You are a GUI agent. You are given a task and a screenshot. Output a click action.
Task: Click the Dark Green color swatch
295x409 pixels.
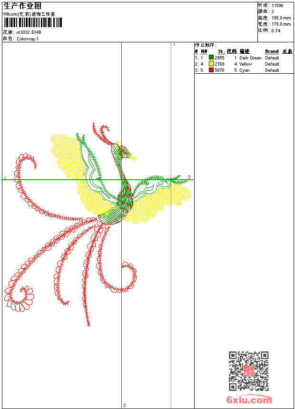tap(211, 58)
